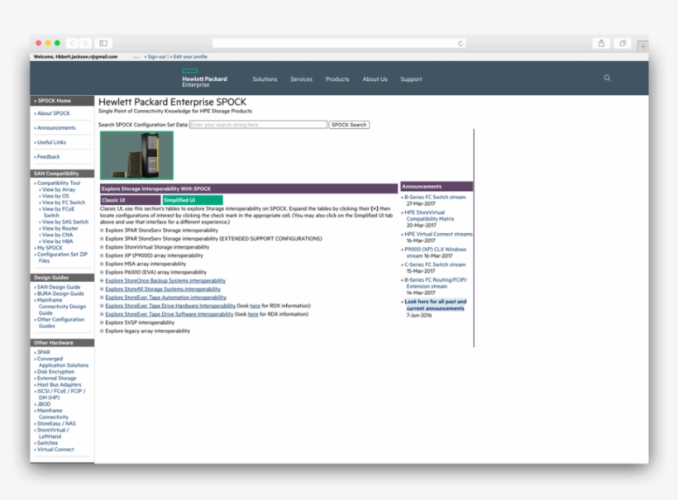Viewport: 678px width, 500px height.
Task: Open Explore StoreEver Tape Automation interoperability link
Action: pos(165,298)
